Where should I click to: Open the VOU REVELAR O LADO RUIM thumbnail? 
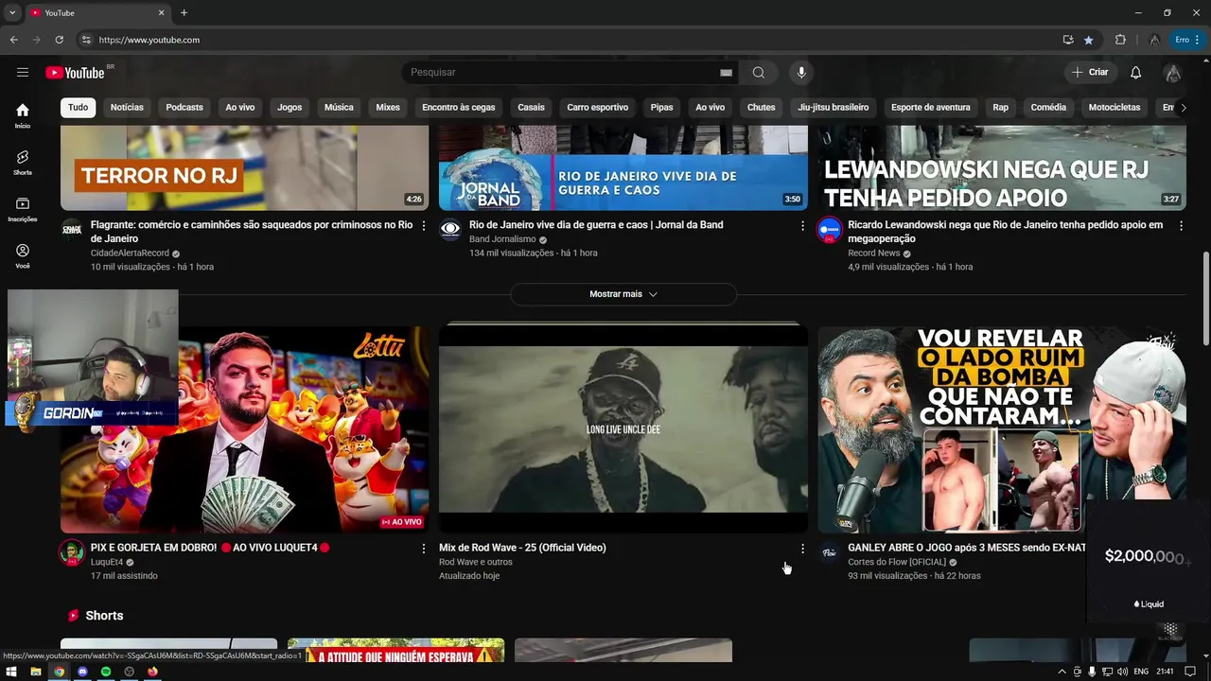coord(1002,428)
